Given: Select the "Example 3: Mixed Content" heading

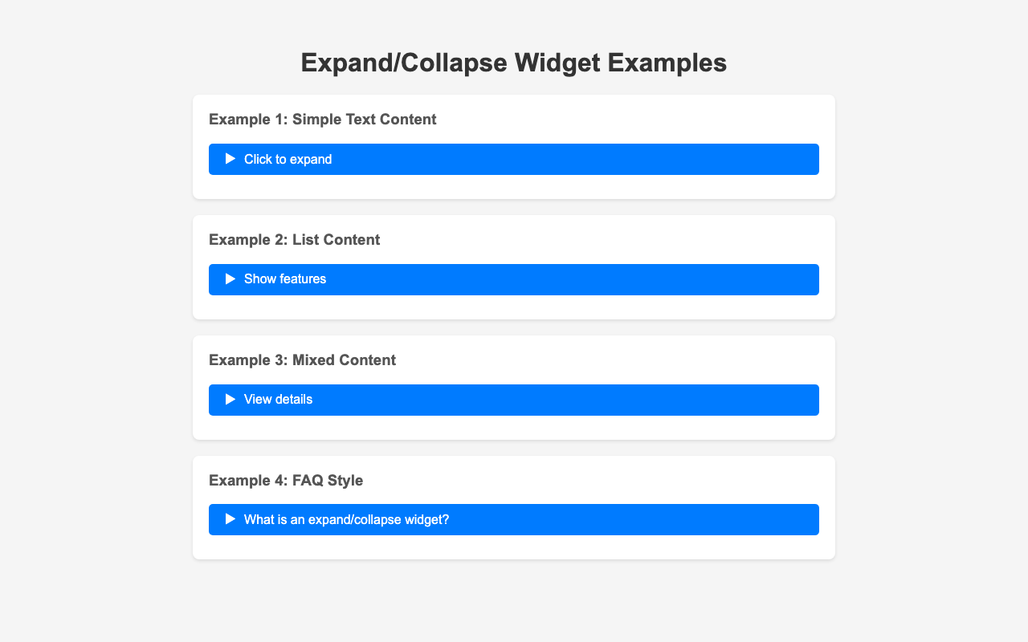Looking at the screenshot, I should click(303, 360).
